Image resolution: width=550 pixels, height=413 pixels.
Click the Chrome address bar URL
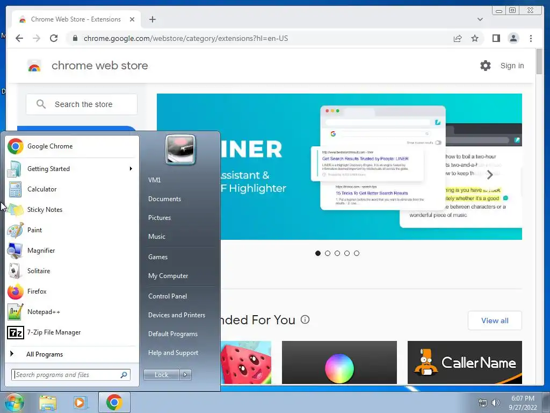pyautogui.click(x=185, y=38)
